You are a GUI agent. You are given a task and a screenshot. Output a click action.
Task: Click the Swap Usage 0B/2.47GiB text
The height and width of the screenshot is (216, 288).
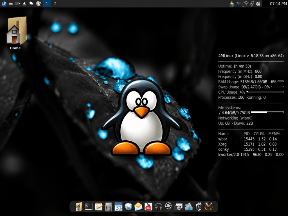pos(244,87)
